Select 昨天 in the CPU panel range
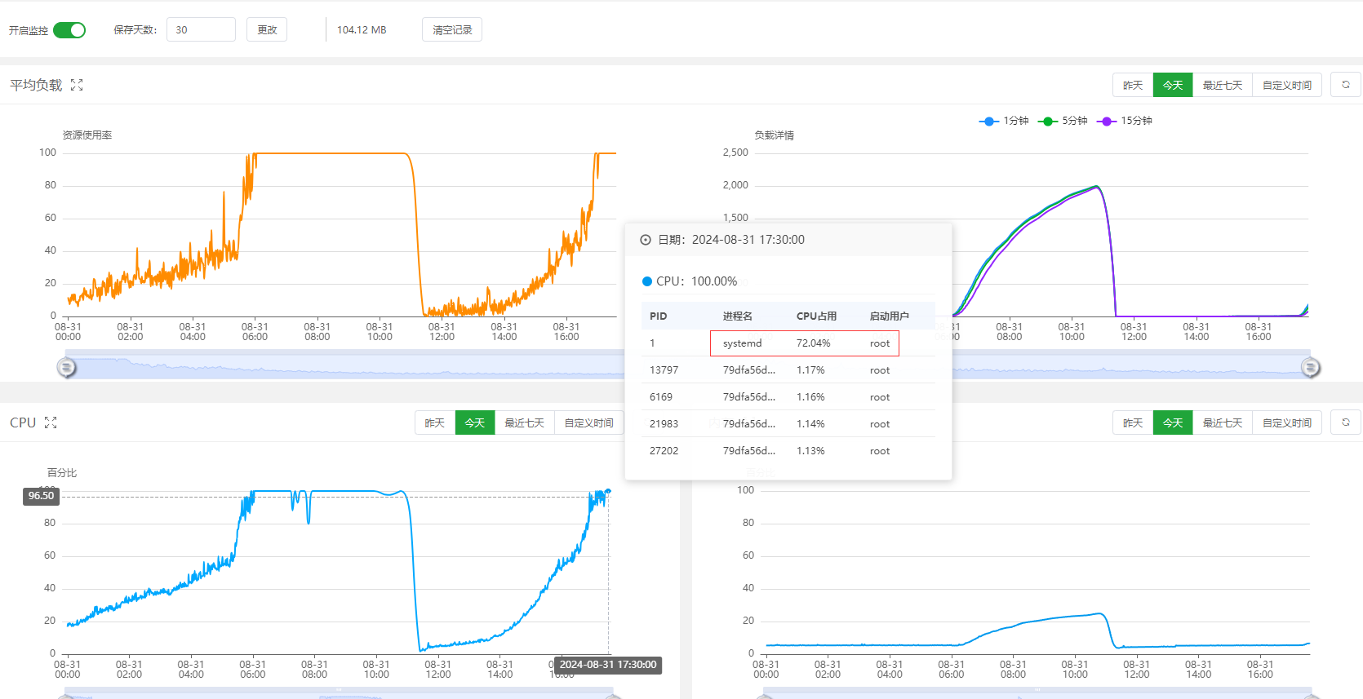The height and width of the screenshot is (699, 1363). coord(435,422)
